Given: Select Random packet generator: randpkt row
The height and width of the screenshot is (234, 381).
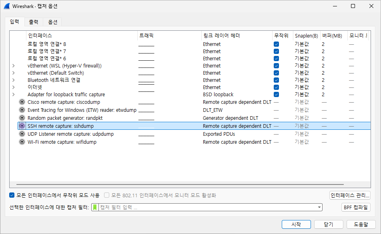Looking at the screenshot, I should point(190,118).
